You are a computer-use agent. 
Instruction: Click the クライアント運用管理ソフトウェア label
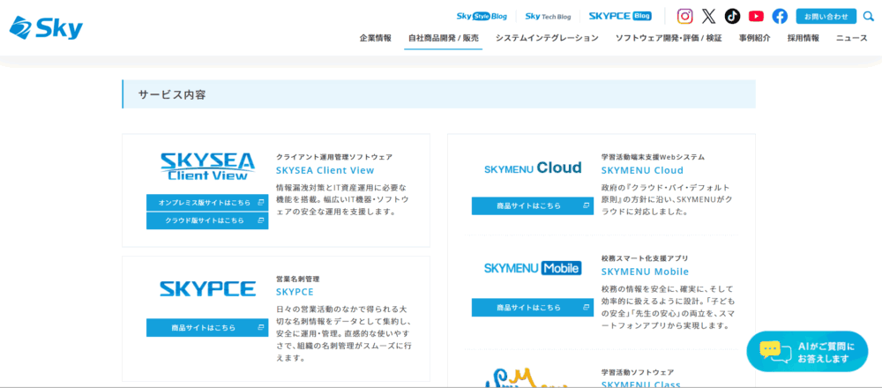pos(334,157)
